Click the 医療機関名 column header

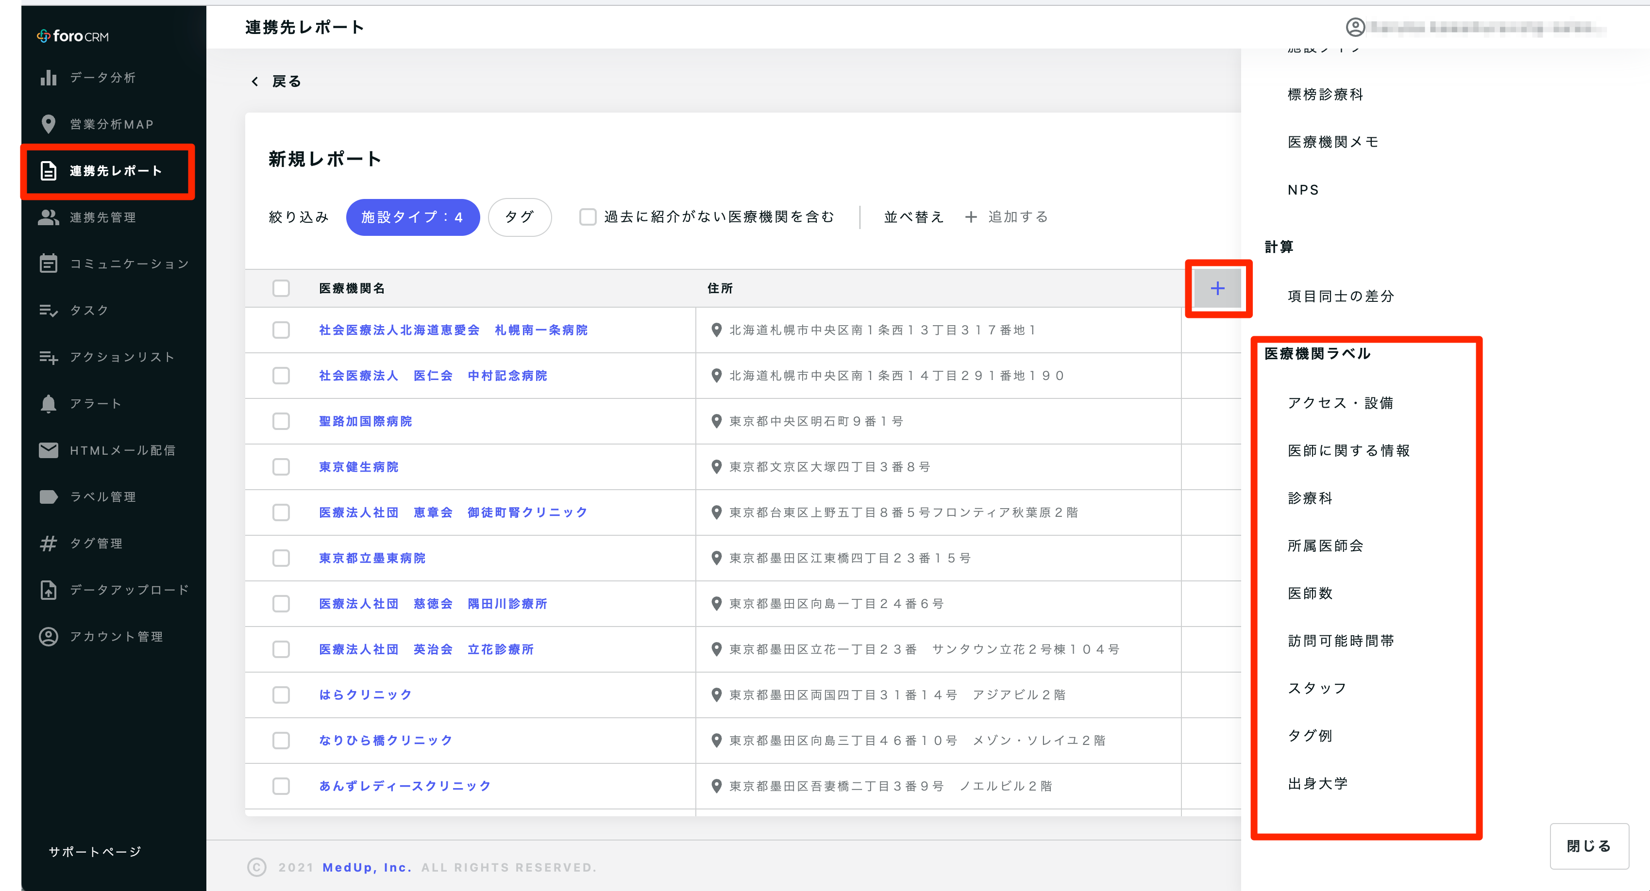tap(352, 289)
